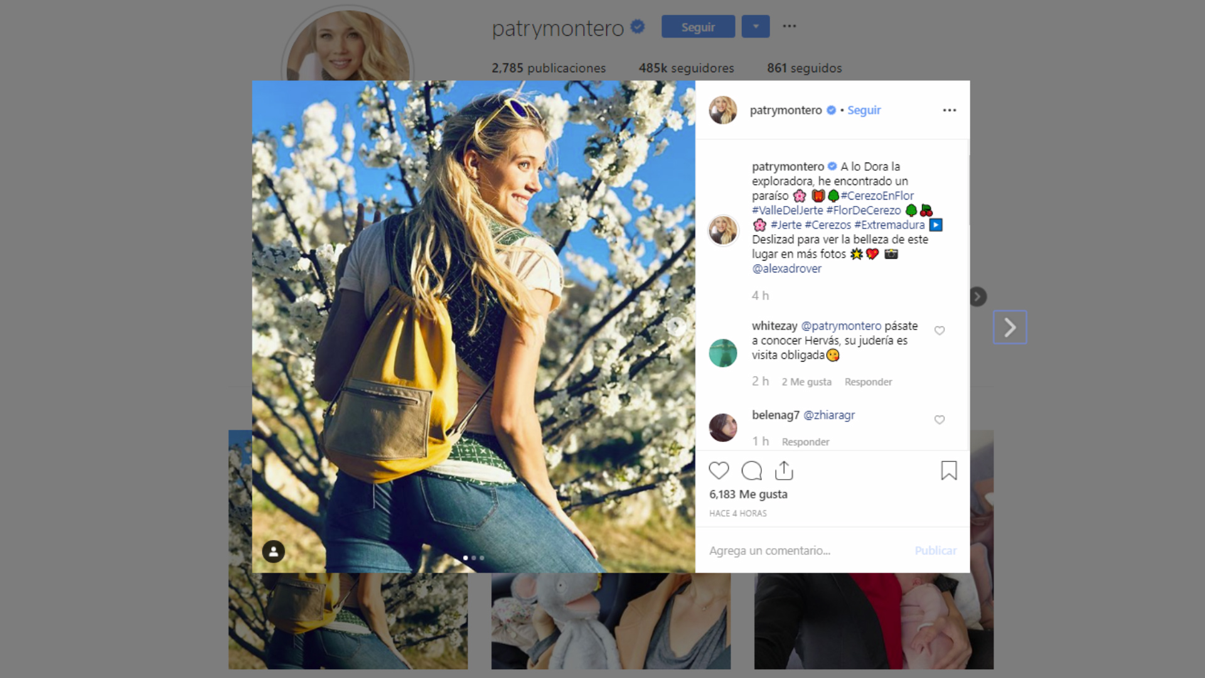Open @alexadrover mention link
This screenshot has width=1205, height=678.
786,269
